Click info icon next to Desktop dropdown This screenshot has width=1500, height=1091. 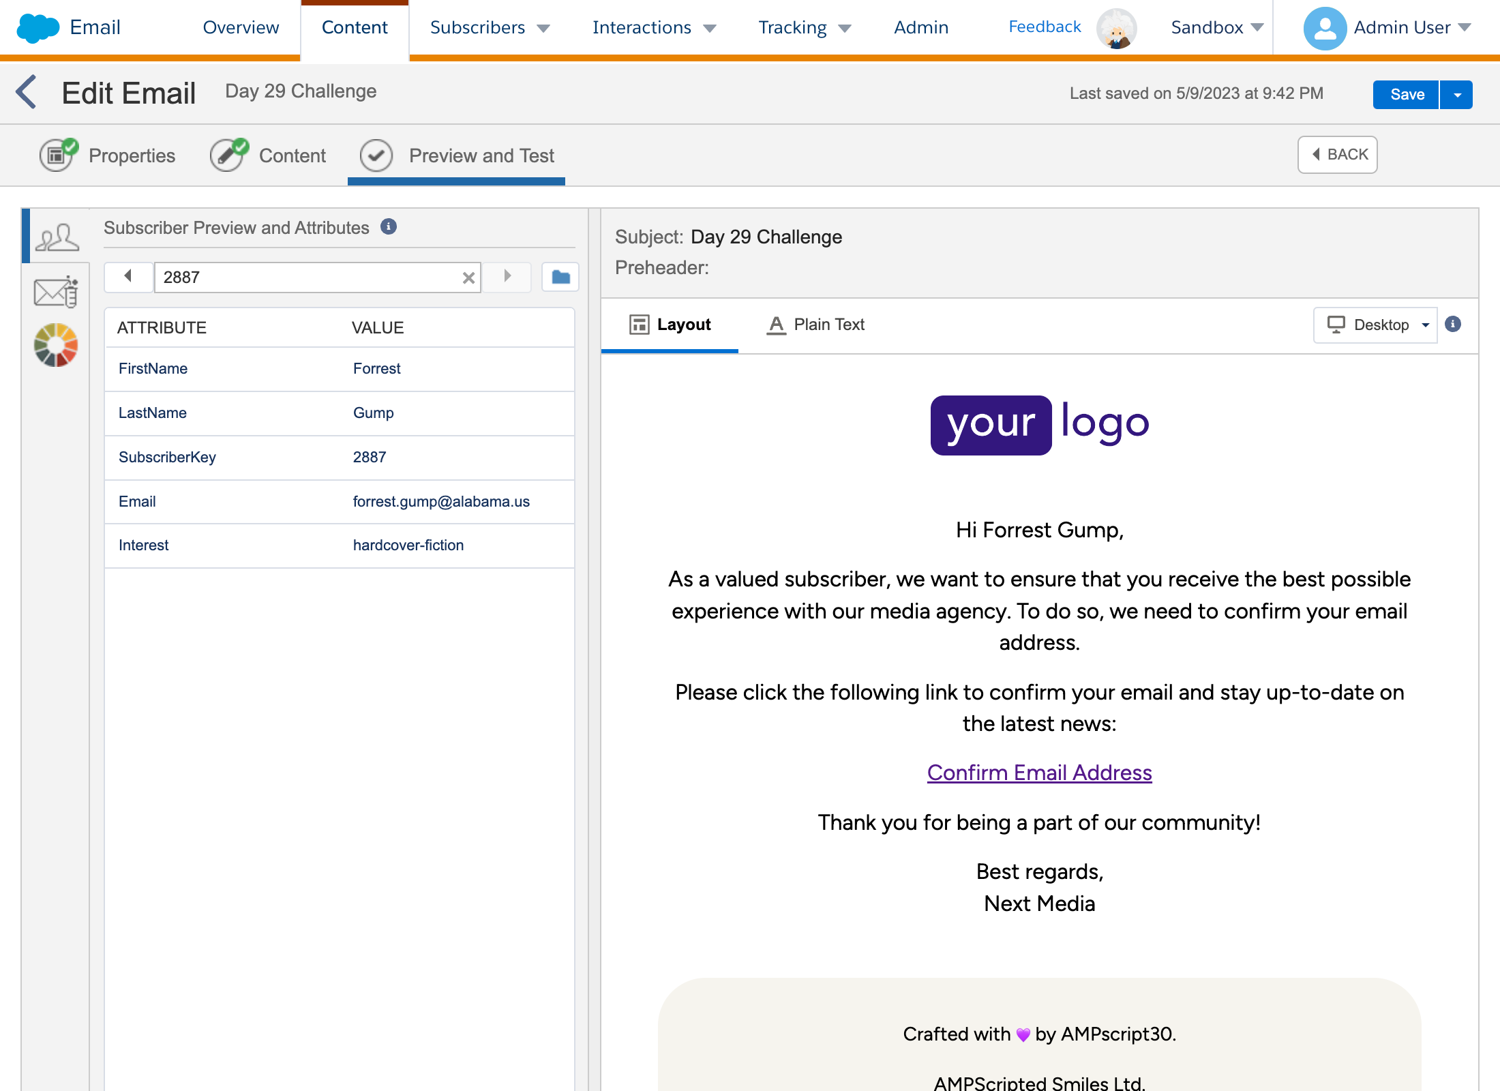tap(1453, 324)
